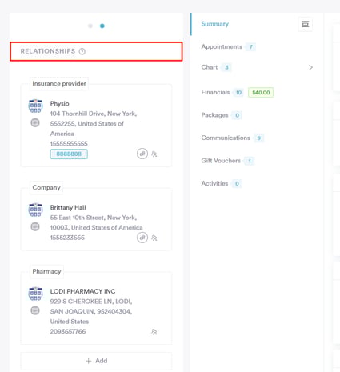Click the help icon beside RELATIONSHIPS

pyautogui.click(x=82, y=51)
